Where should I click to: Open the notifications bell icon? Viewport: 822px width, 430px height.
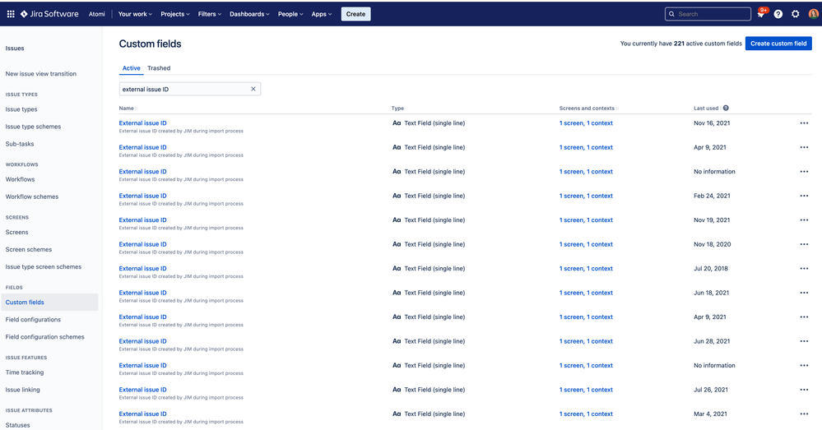(761, 14)
